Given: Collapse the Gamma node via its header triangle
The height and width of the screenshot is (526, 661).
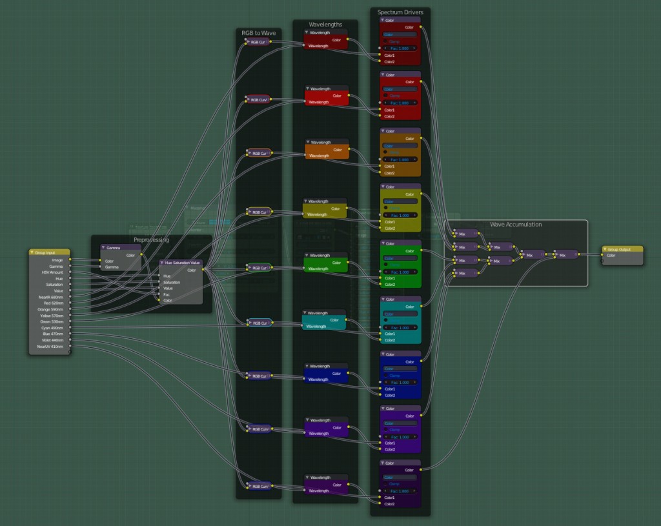Looking at the screenshot, I should click(x=103, y=248).
